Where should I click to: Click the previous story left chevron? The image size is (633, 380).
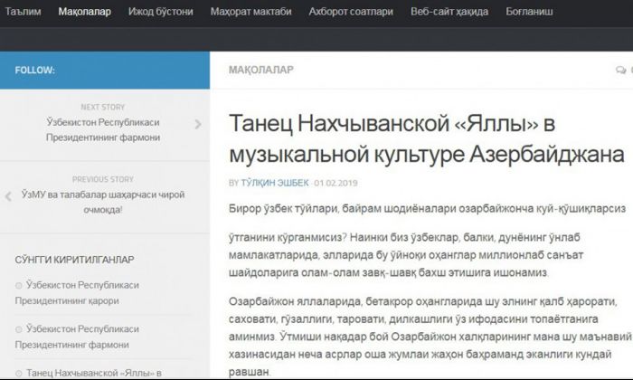coord(8,196)
